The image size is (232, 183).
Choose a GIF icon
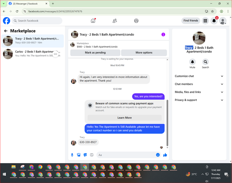tap(92, 155)
